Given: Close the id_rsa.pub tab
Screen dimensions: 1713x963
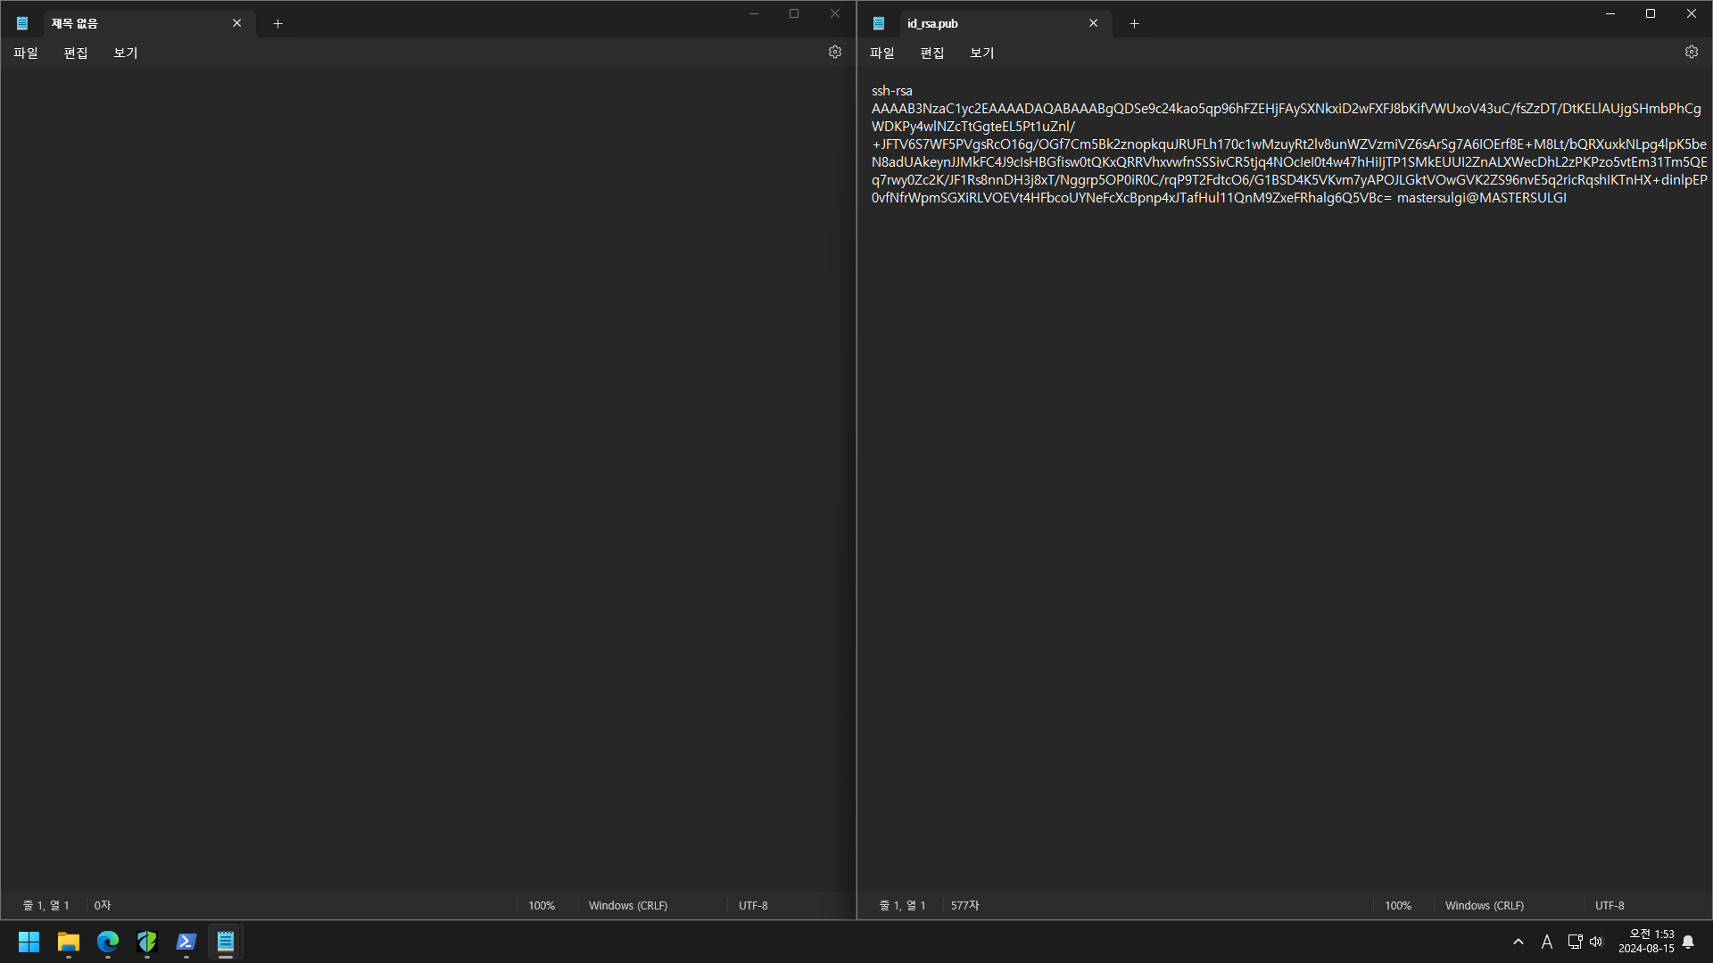Looking at the screenshot, I should (x=1093, y=23).
